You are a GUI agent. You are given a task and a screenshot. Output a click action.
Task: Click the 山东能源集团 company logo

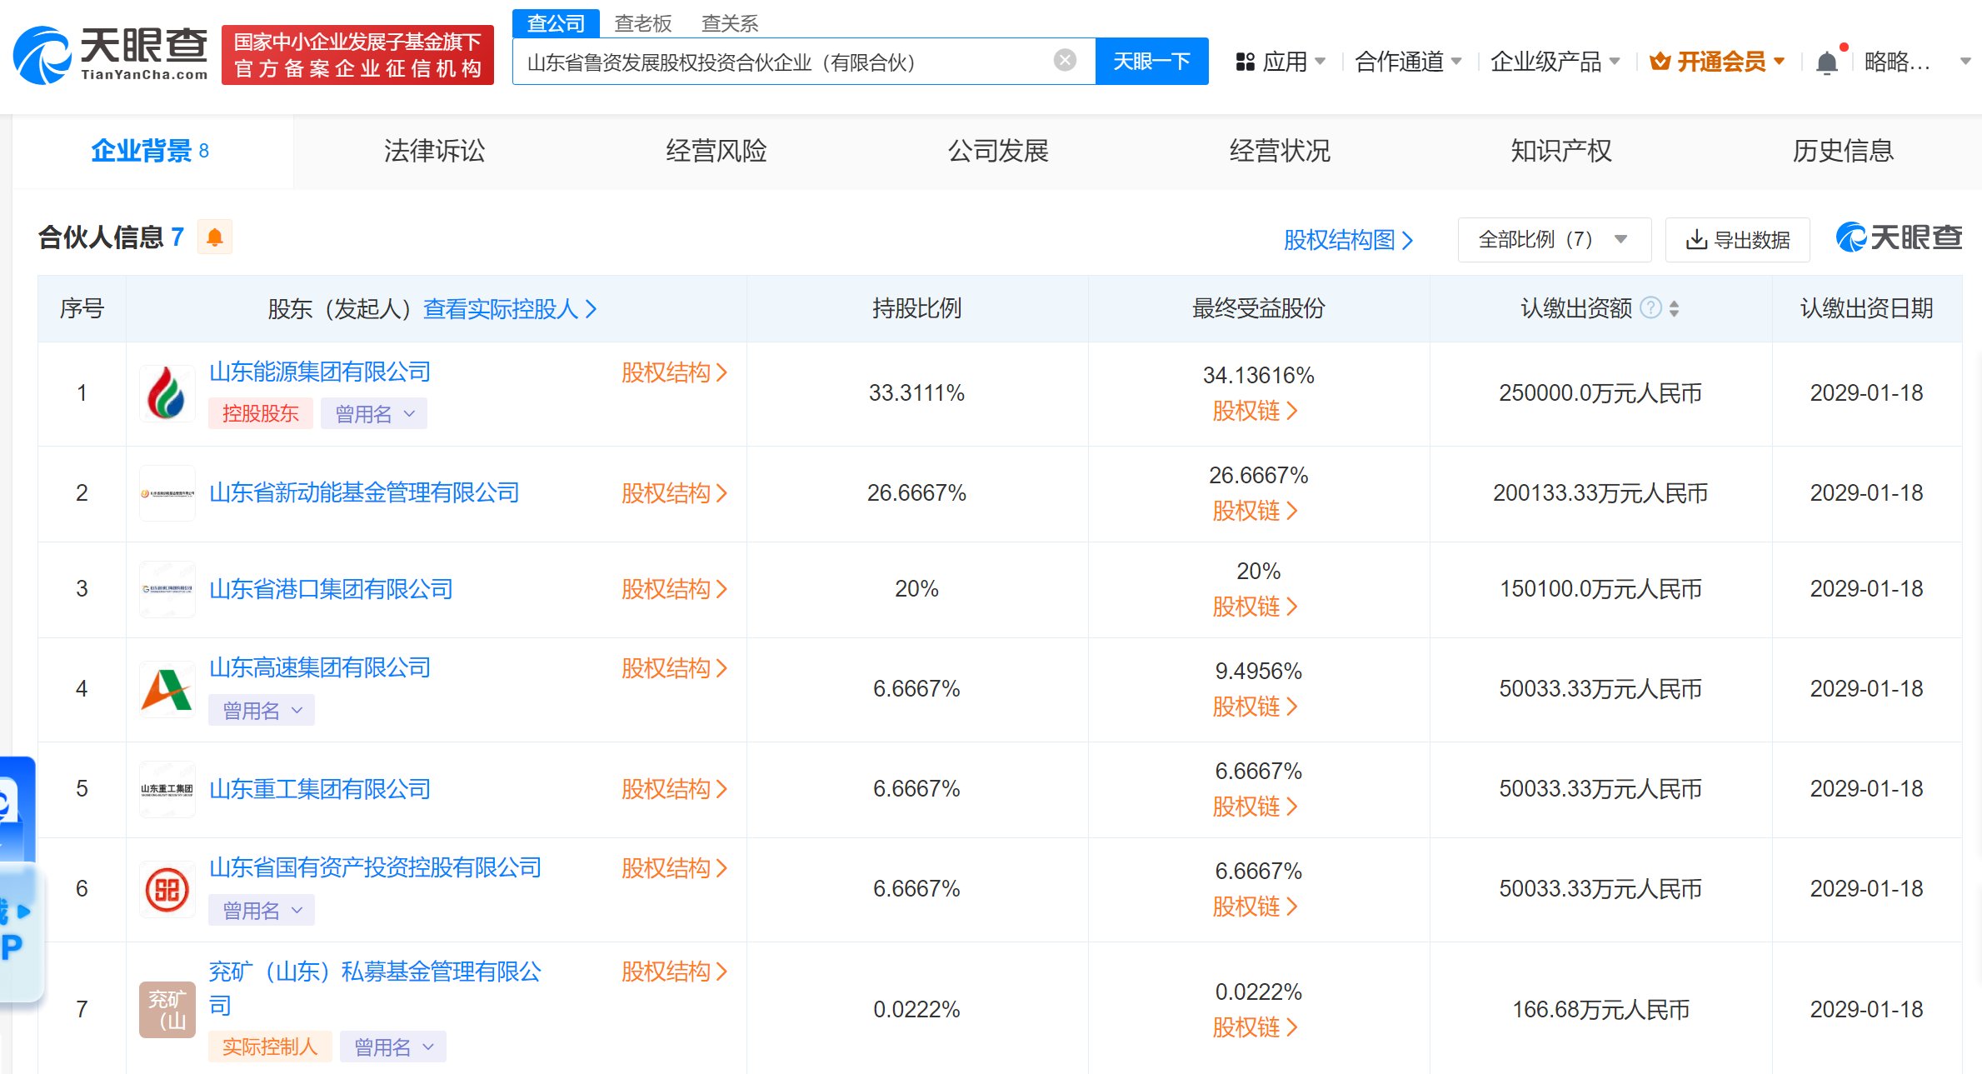point(167,393)
